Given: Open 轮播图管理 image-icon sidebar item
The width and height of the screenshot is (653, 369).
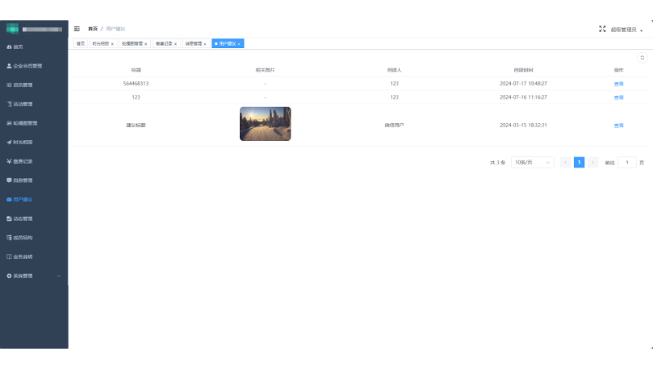Looking at the screenshot, I should click(x=34, y=124).
